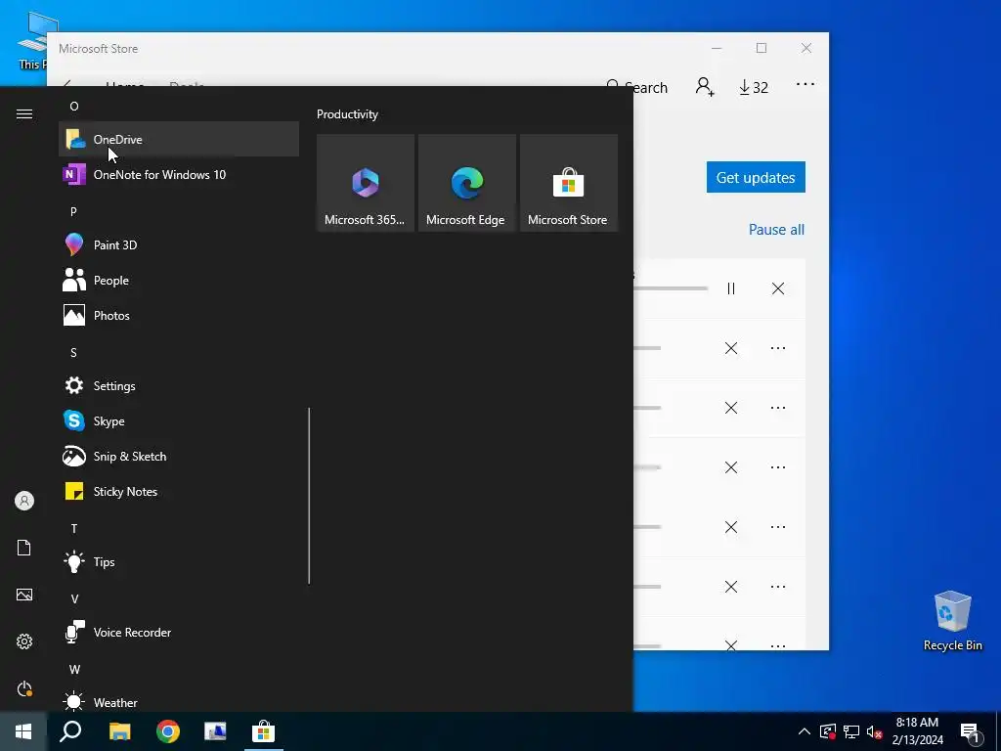Click the Microsoft 365 tile
The image size is (1001, 751).
click(366, 183)
